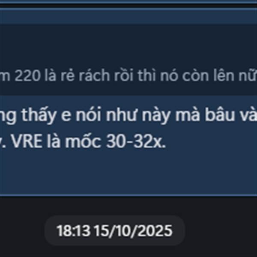
Task: Click the word 'mốc' in the reply
Action: click(83, 141)
